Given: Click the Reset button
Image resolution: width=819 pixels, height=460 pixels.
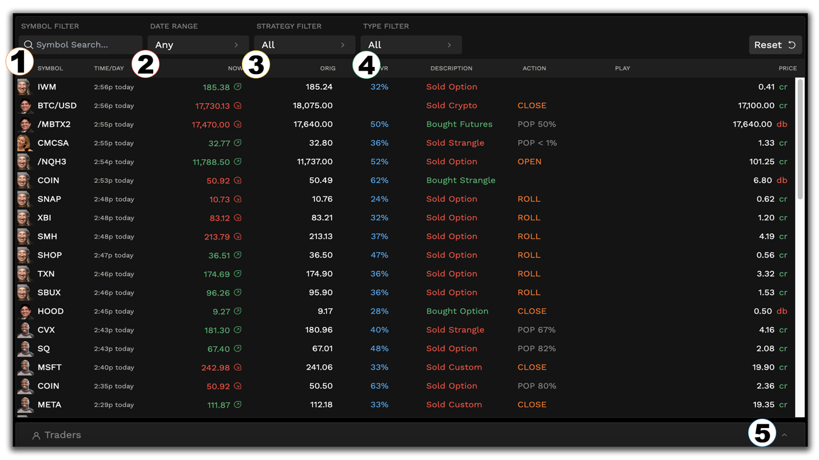Looking at the screenshot, I should 776,44.
